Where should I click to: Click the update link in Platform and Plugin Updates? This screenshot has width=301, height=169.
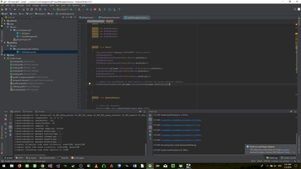pos(286,150)
